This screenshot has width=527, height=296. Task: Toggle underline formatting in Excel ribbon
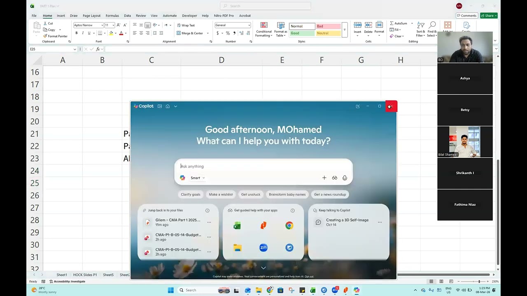click(x=89, y=33)
